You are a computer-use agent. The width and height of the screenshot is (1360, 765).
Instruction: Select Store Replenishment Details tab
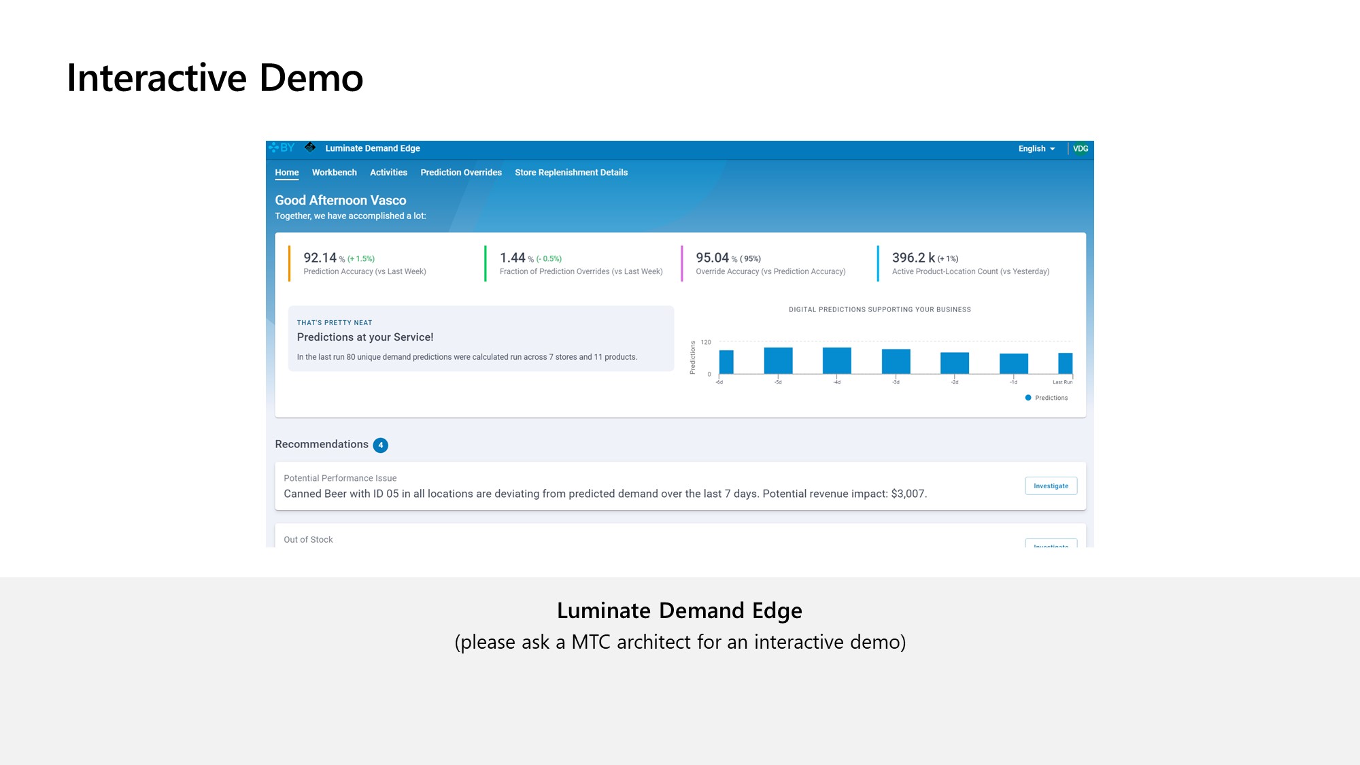[571, 173]
